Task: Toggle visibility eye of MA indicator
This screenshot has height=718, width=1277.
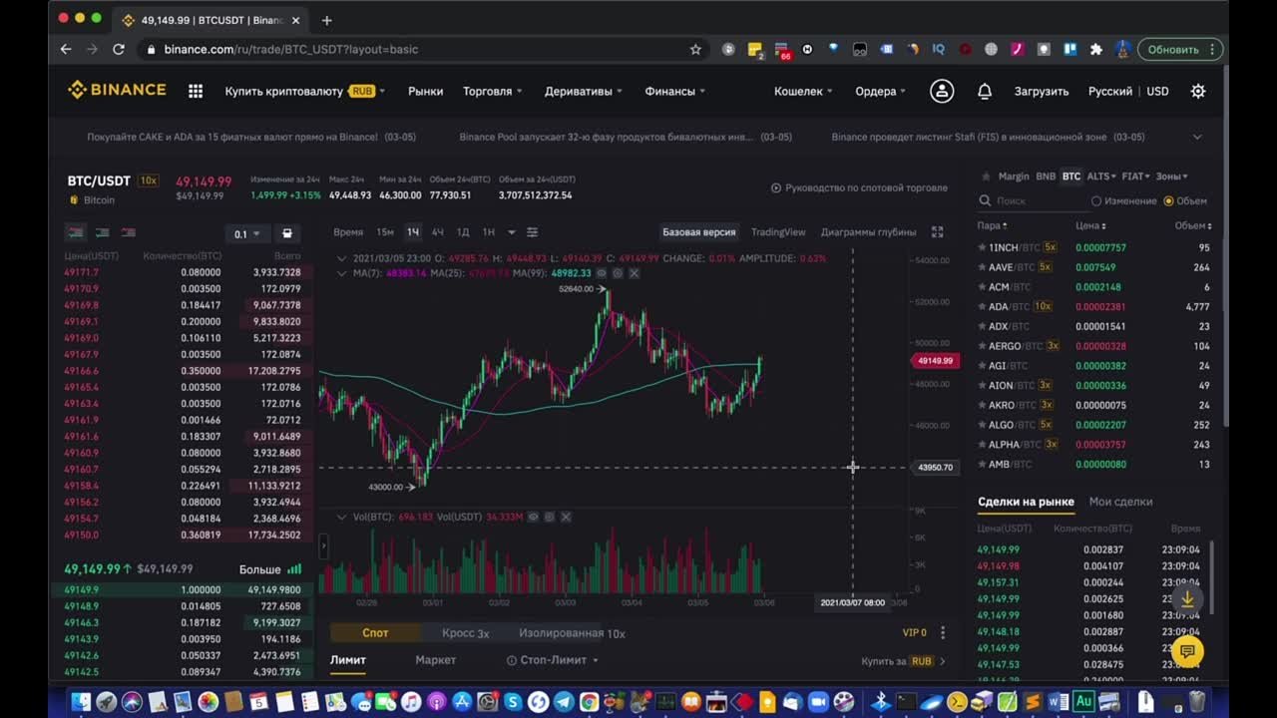Action: (x=602, y=273)
